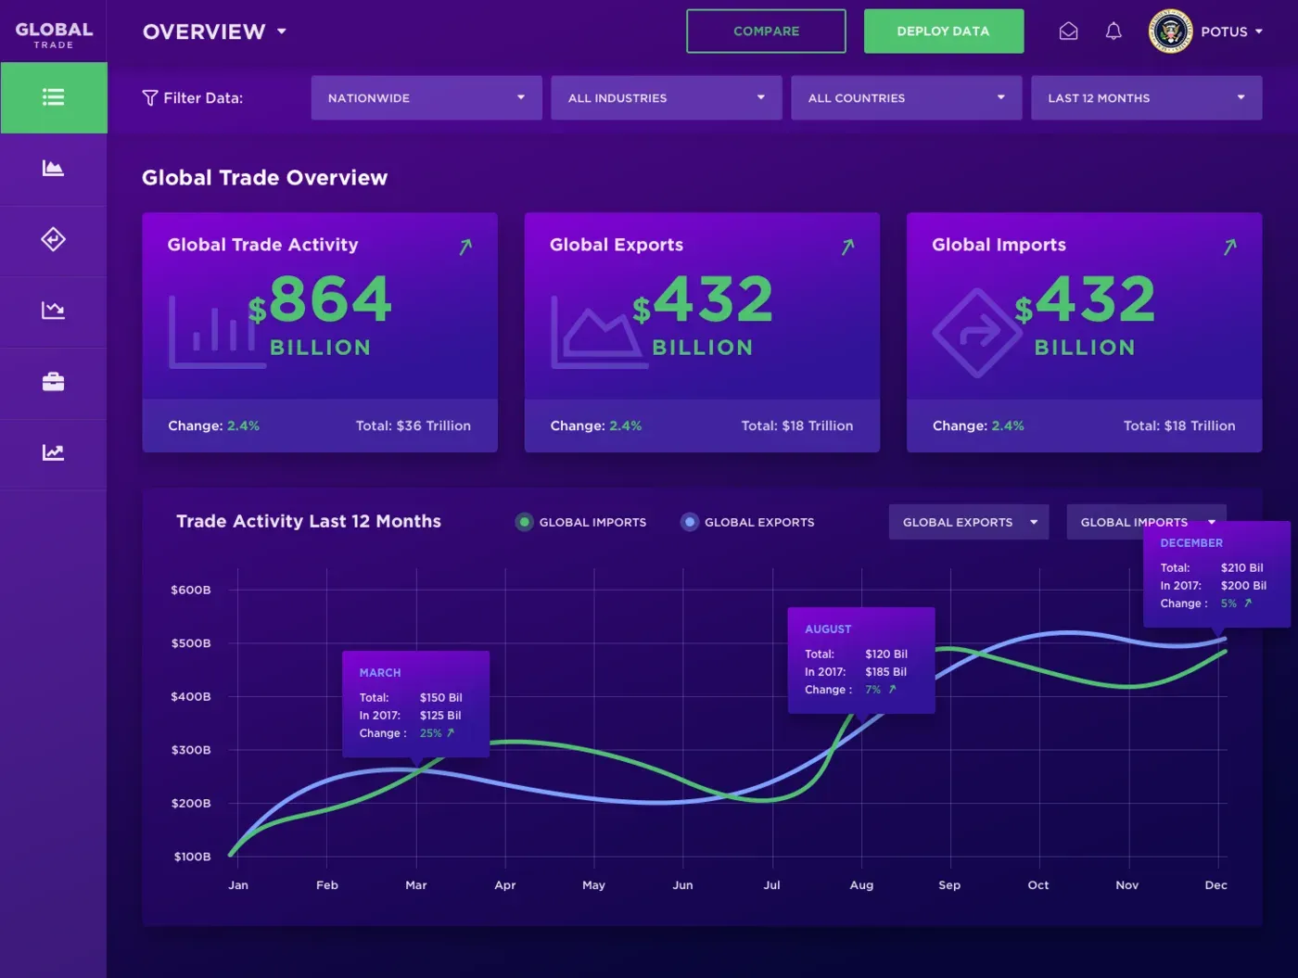Open the diamond return-arrow sidebar icon
The height and width of the screenshot is (978, 1298).
54,239
